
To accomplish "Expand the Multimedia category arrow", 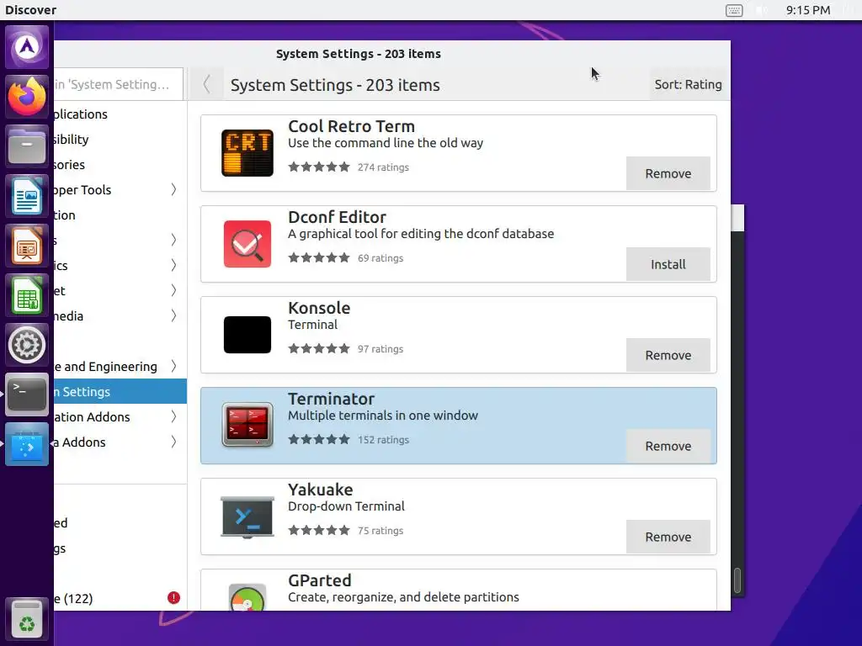I will pyautogui.click(x=173, y=316).
